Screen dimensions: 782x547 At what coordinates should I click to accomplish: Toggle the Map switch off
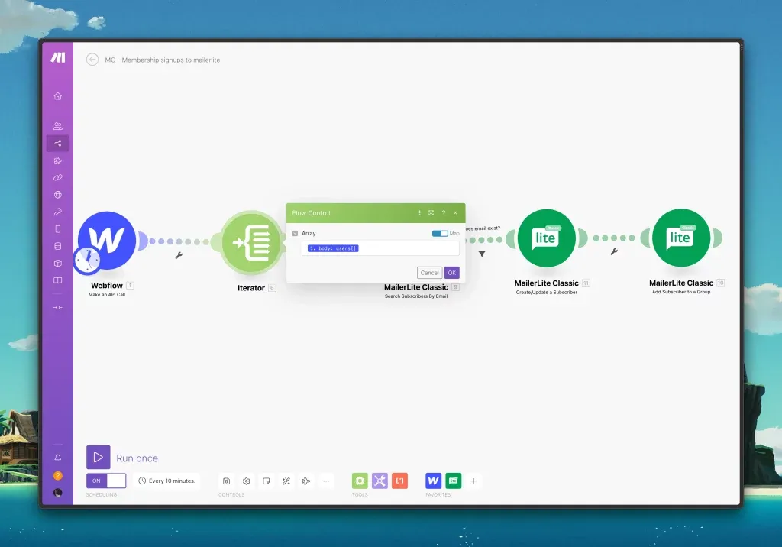click(440, 233)
